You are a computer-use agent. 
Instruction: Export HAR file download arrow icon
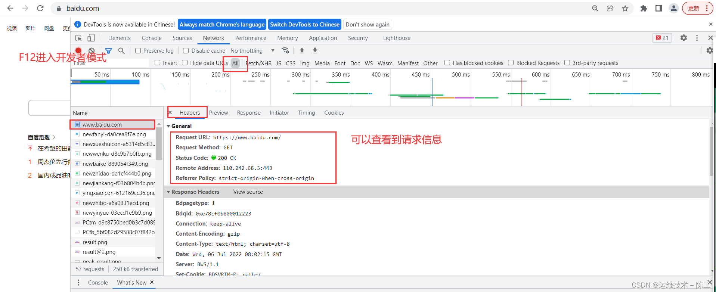315,50
